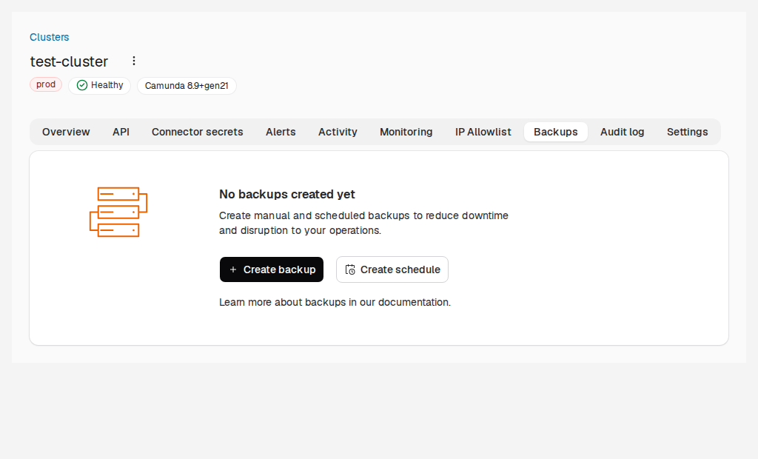Screen dimensions: 758x459
Task: Open the Overview tab
Action: coord(66,132)
